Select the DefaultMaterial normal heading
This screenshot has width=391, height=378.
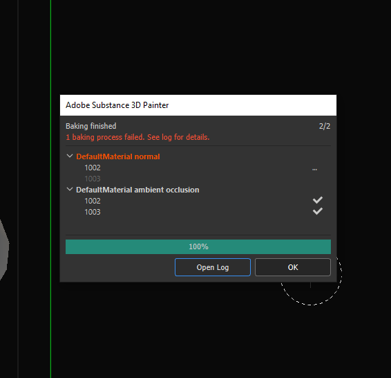pos(118,156)
